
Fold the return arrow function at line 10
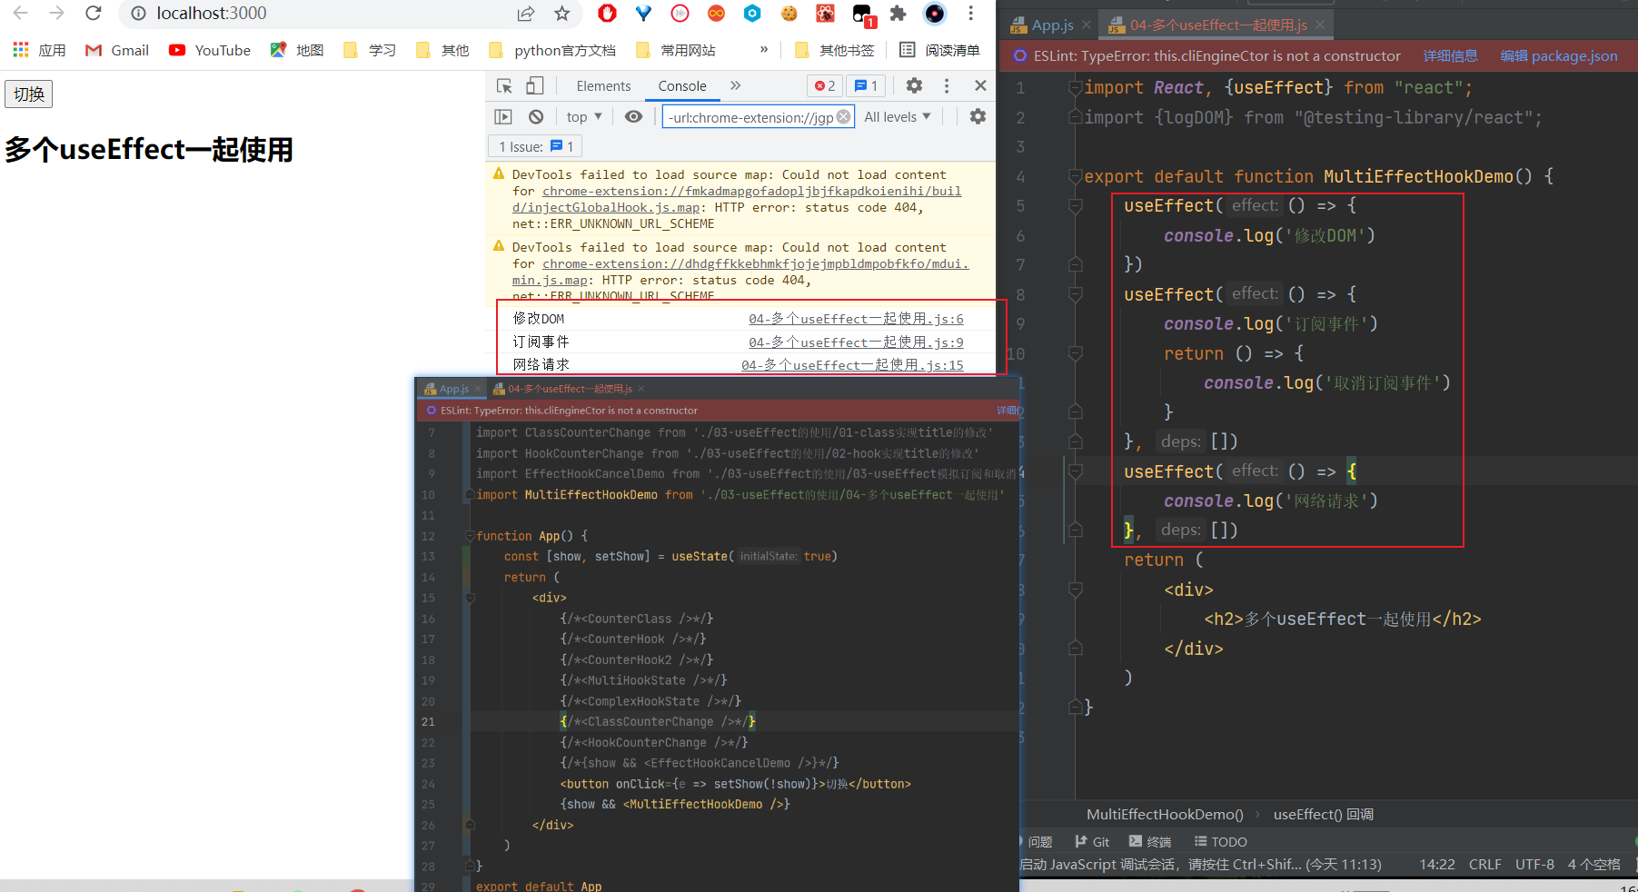[x=1076, y=353]
